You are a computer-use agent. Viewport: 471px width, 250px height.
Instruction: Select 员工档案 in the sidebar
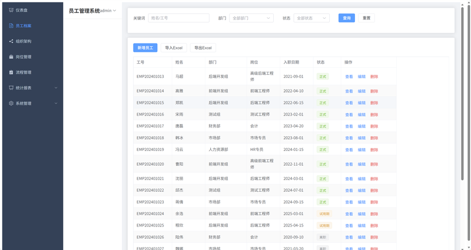33,25
